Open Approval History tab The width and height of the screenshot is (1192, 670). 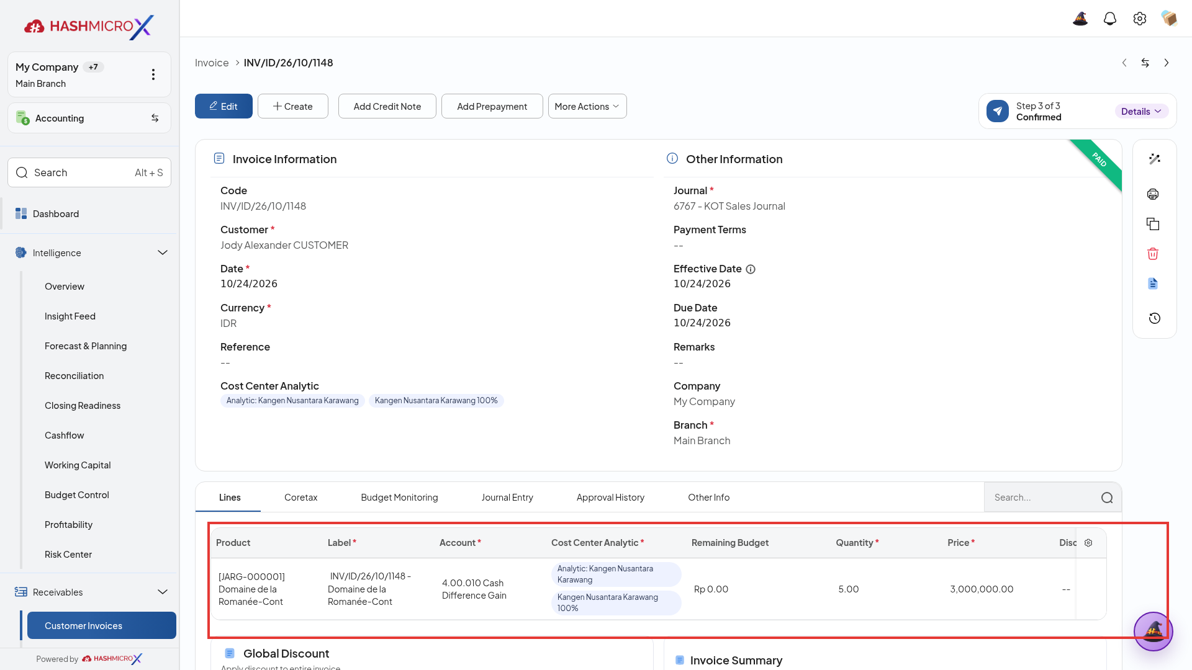pyautogui.click(x=610, y=498)
